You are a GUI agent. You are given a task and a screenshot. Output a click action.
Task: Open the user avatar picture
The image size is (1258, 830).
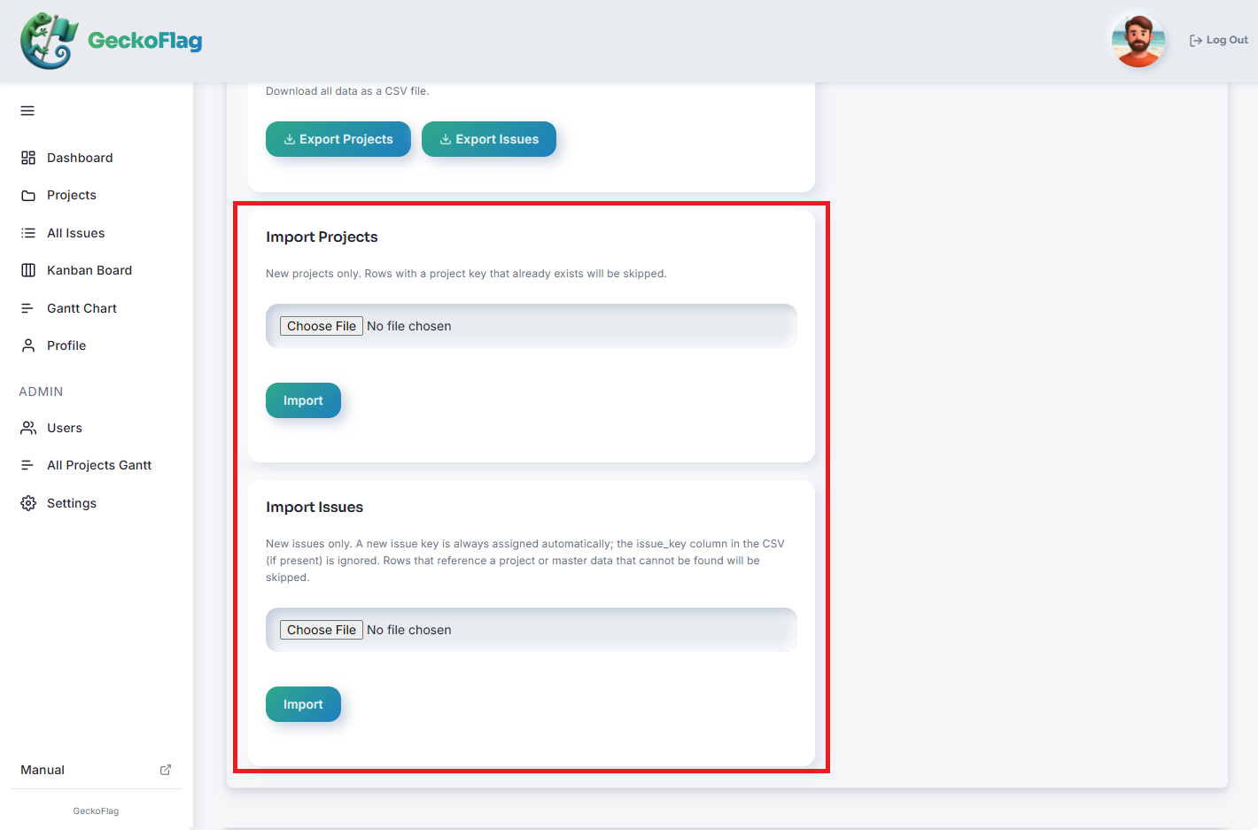point(1138,41)
